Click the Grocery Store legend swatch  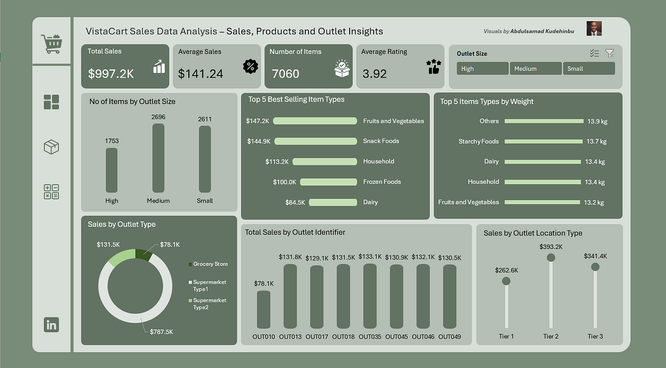190,264
